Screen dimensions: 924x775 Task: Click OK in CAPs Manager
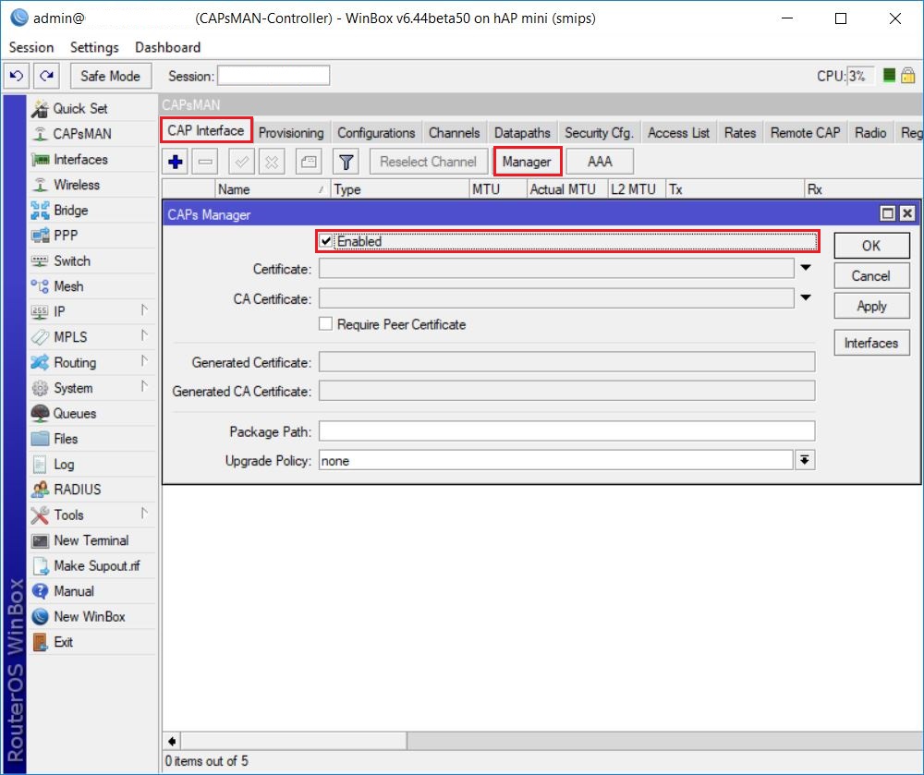(871, 246)
